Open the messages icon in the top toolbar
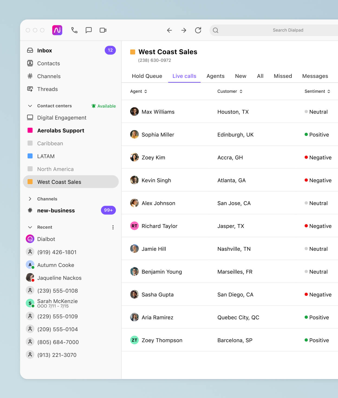The width and height of the screenshot is (338, 398). tap(88, 30)
